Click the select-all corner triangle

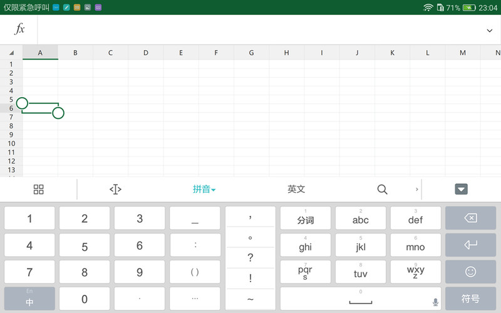[x=11, y=53]
